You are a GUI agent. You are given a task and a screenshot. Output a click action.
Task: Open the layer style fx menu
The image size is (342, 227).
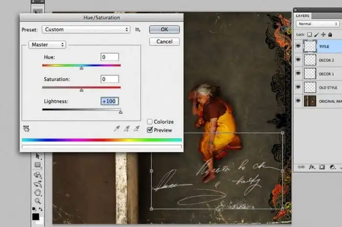(312, 167)
